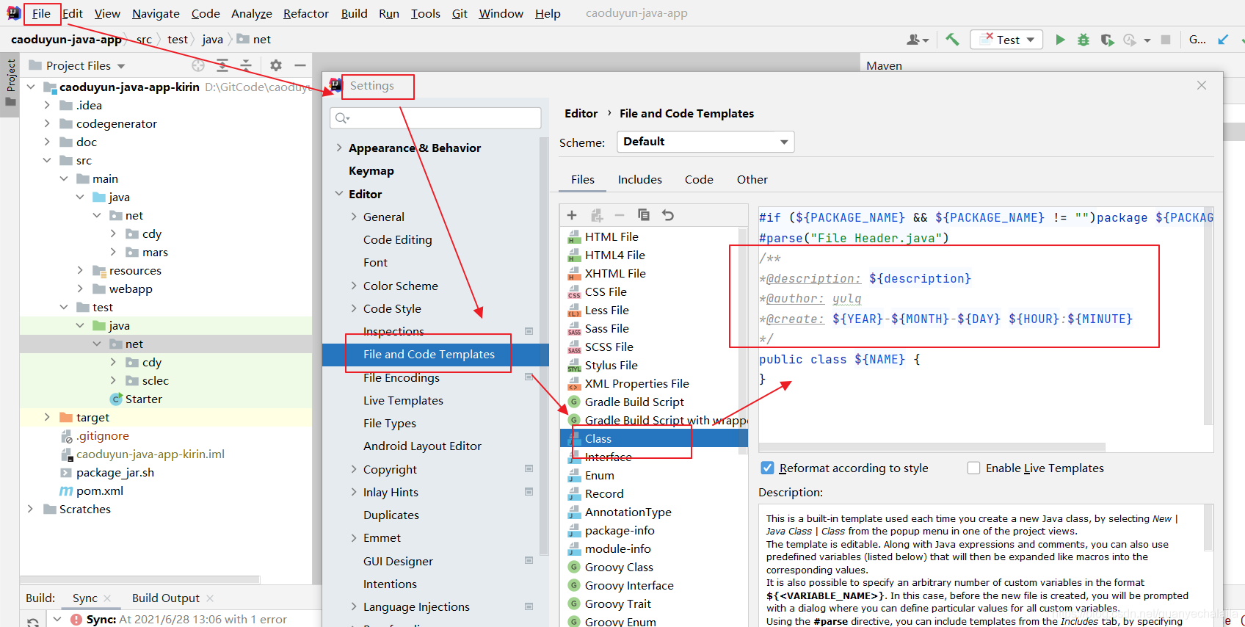This screenshot has width=1245, height=627.
Task: Run the Test configuration with play icon
Action: click(x=1060, y=40)
